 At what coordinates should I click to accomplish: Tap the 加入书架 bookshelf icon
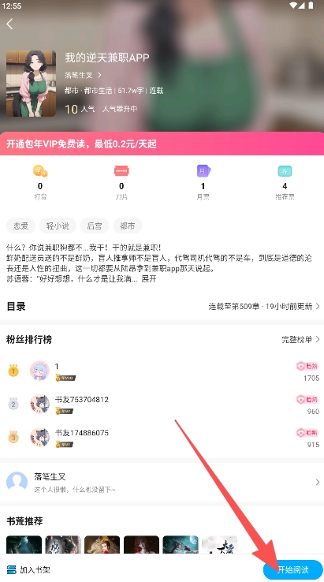pos(12,569)
